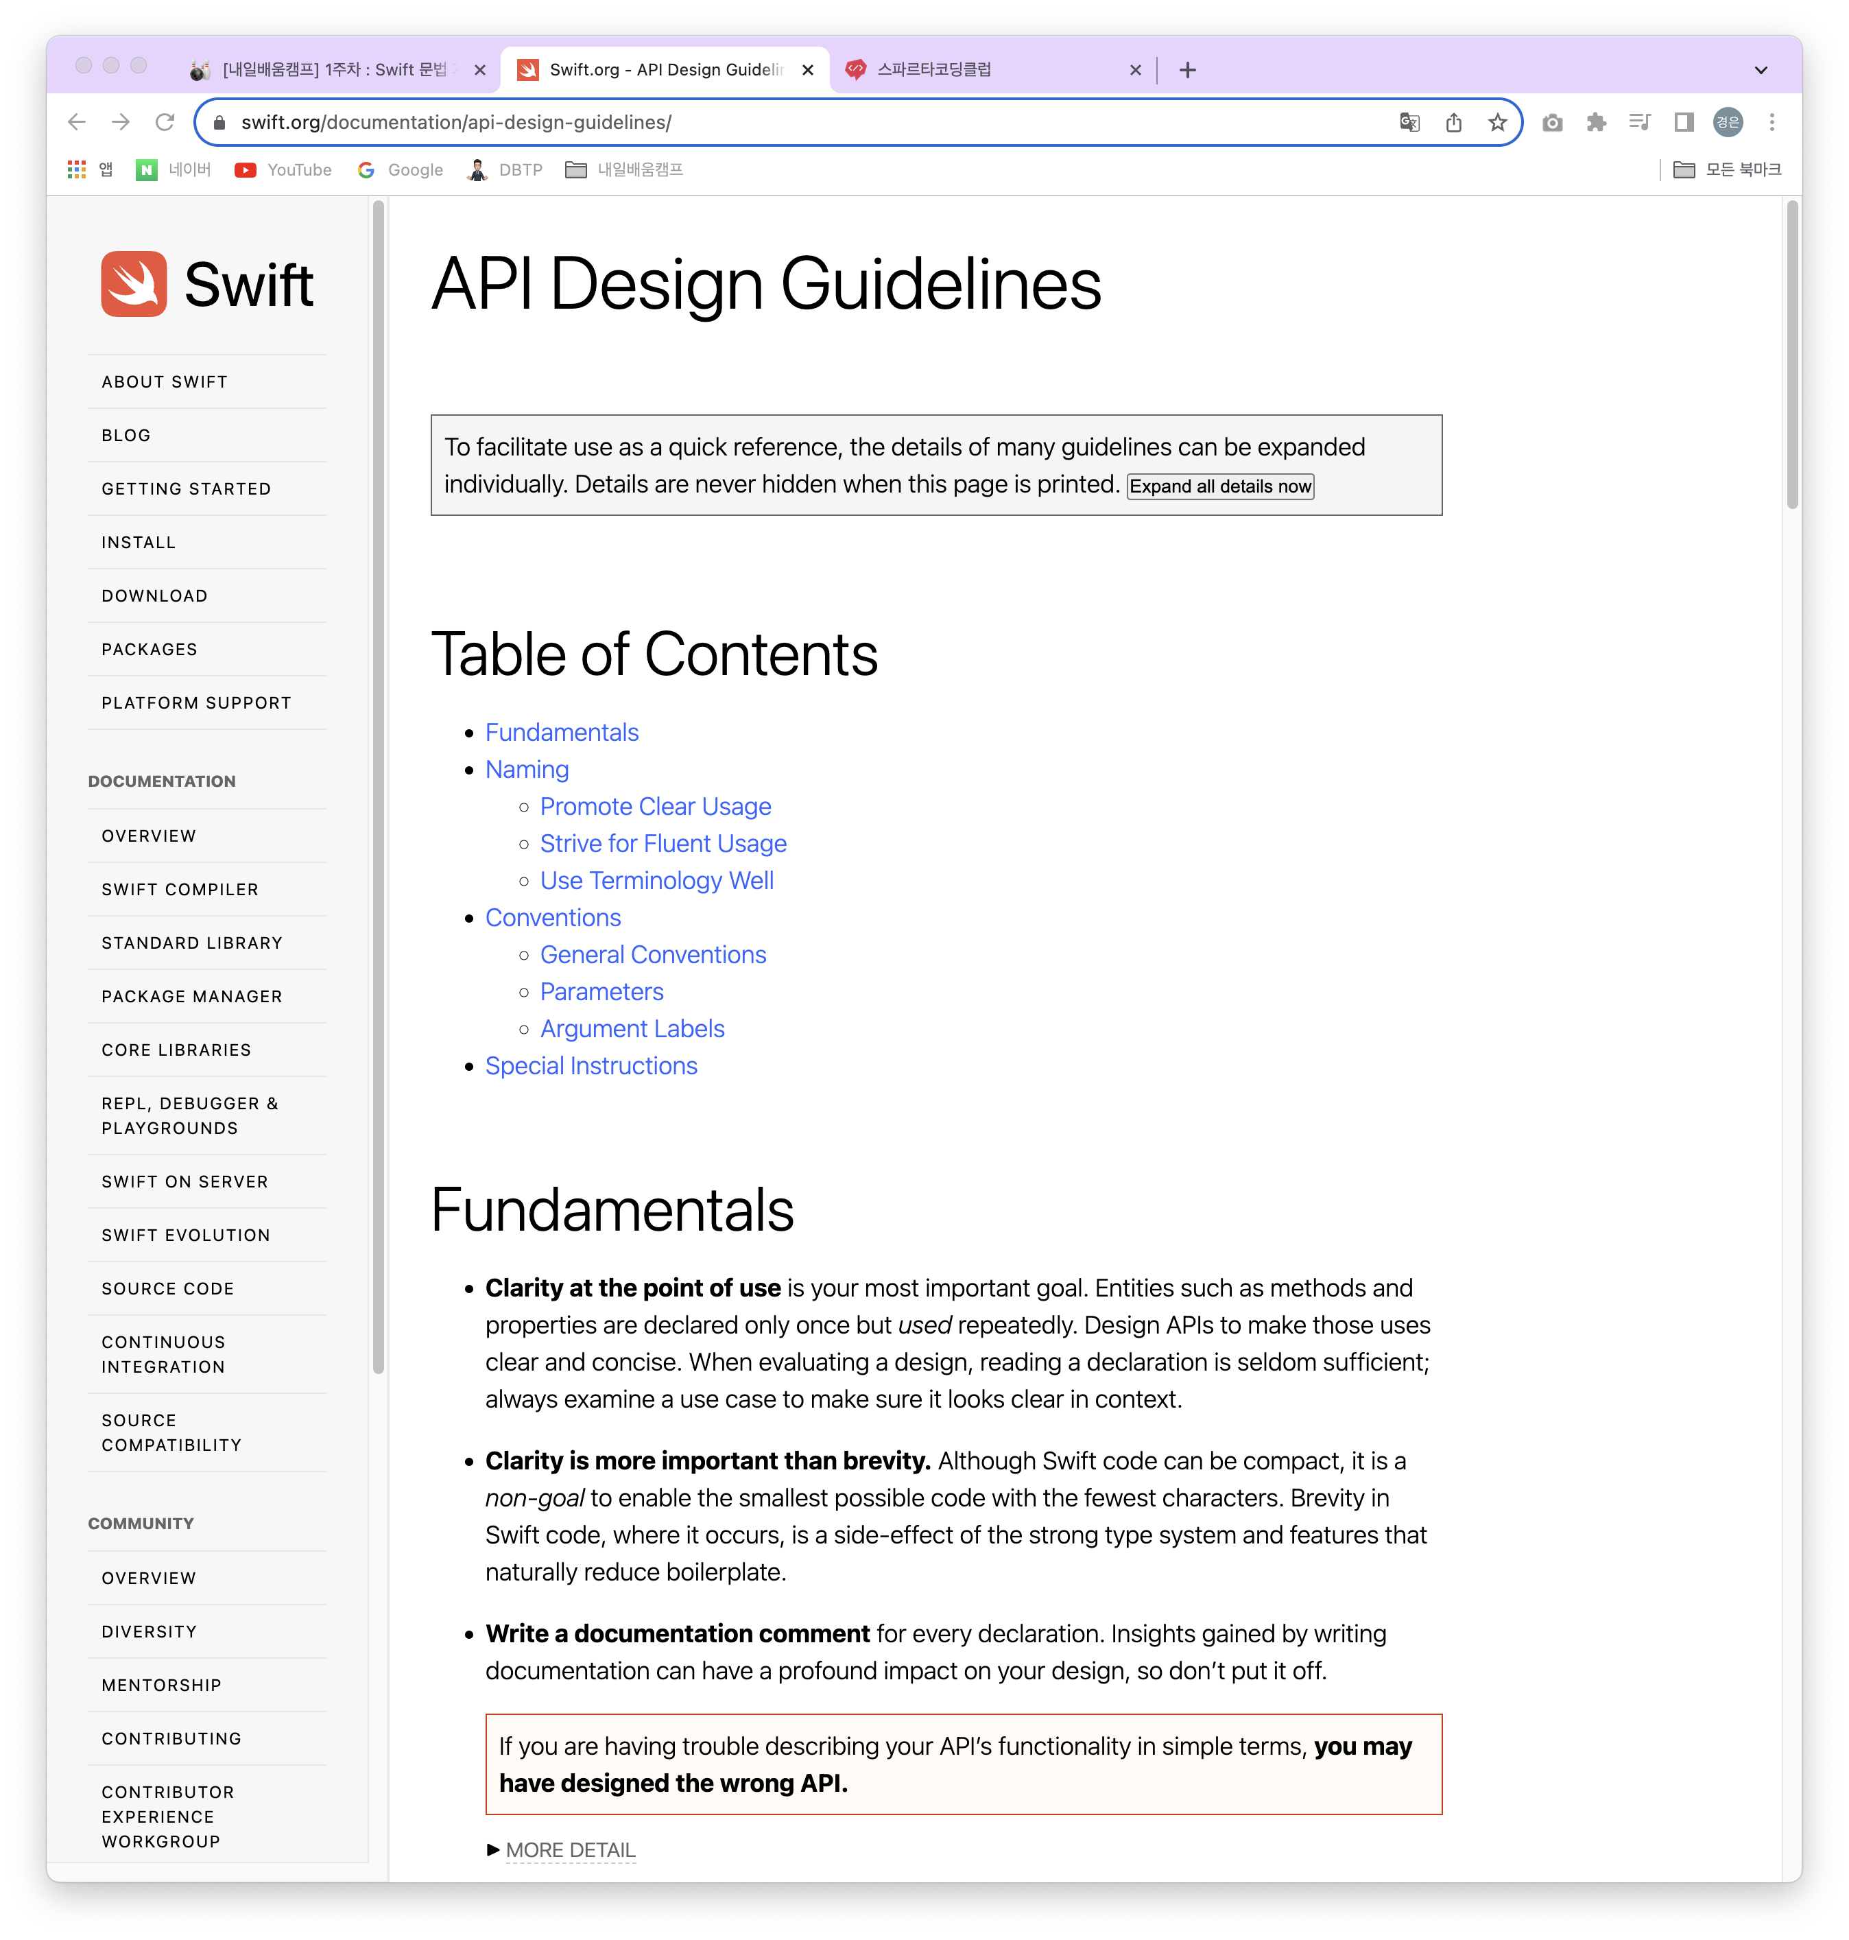Click Expand all details now button
The height and width of the screenshot is (1940, 1849).
click(x=1220, y=486)
